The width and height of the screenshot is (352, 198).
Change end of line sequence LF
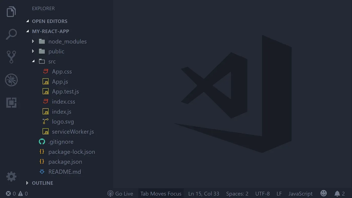[279, 193]
